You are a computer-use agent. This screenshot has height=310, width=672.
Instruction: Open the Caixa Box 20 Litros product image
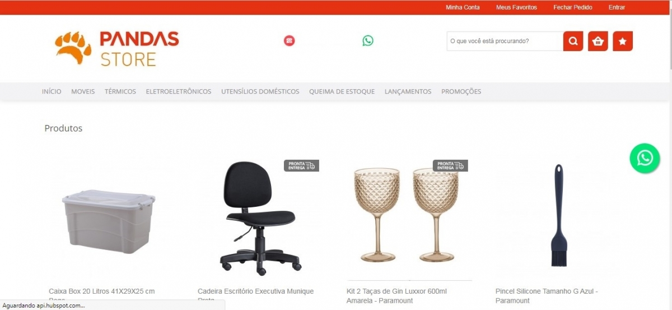coord(109,221)
